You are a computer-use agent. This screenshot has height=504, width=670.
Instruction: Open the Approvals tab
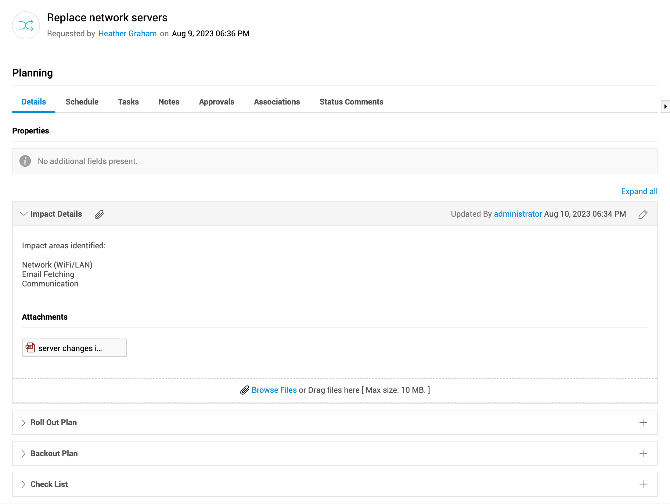click(216, 102)
